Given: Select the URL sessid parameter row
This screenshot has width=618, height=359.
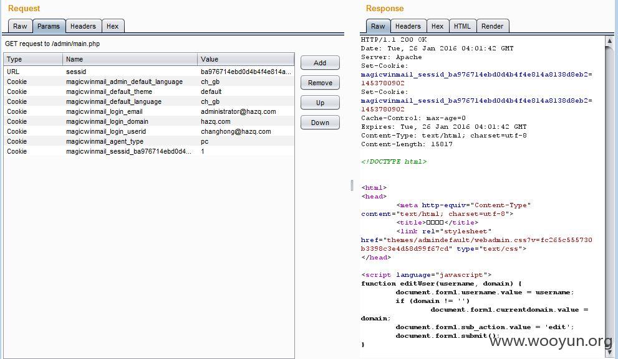Looking at the screenshot, I should tap(149, 72).
